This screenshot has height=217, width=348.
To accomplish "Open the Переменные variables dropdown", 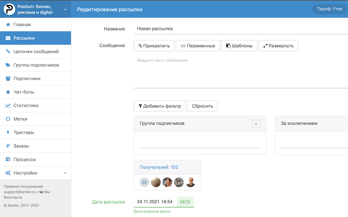I will (x=198, y=46).
